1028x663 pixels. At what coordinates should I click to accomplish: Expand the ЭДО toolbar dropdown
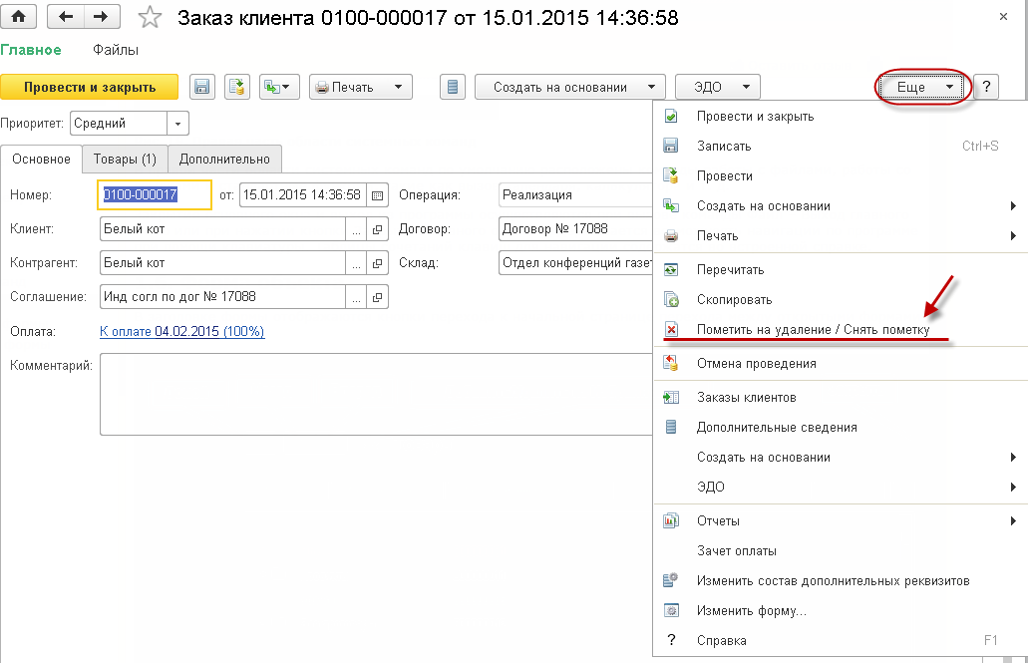(x=717, y=87)
